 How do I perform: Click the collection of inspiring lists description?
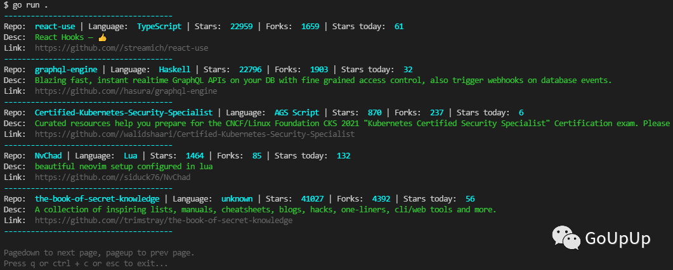[266, 210]
